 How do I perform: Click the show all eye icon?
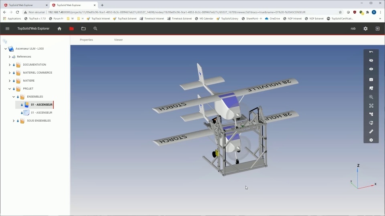pyautogui.click(x=371, y=69)
